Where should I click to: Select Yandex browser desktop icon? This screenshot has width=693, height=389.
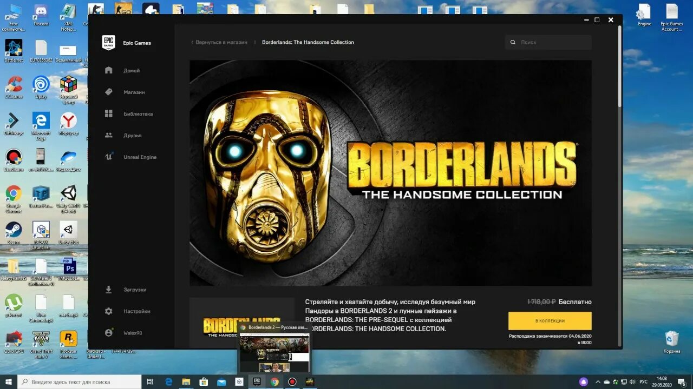pos(68,124)
